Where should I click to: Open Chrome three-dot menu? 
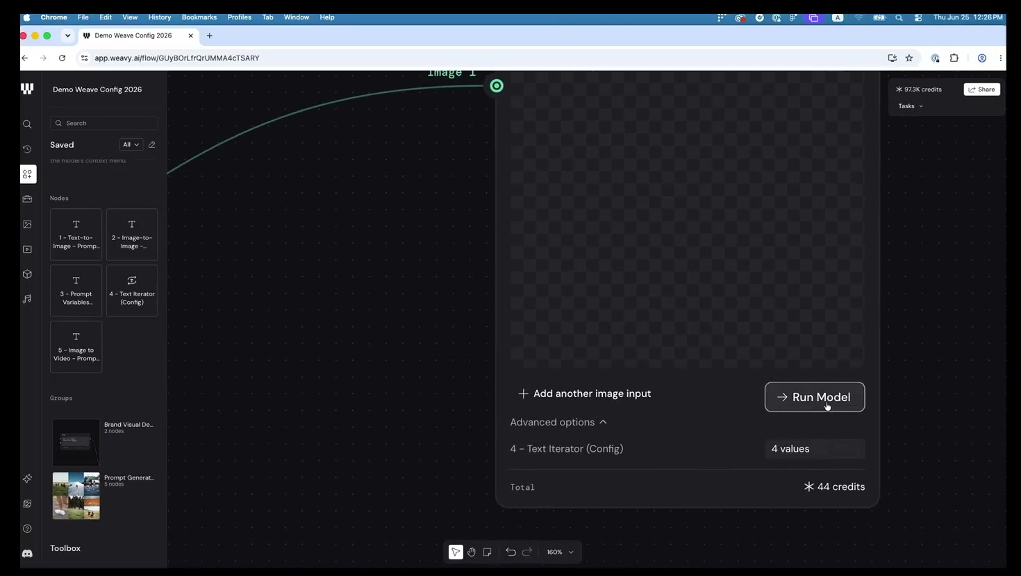coord(1001,58)
